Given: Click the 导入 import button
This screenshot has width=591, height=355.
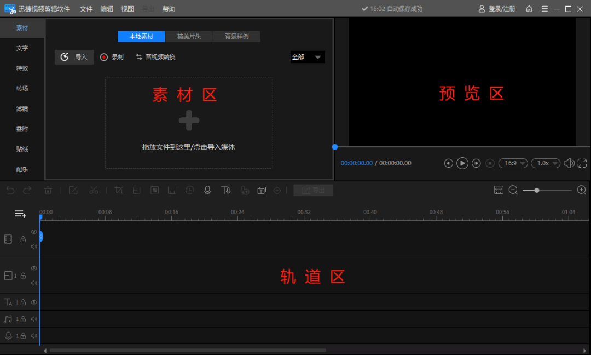Looking at the screenshot, I should tap(74, 57).
